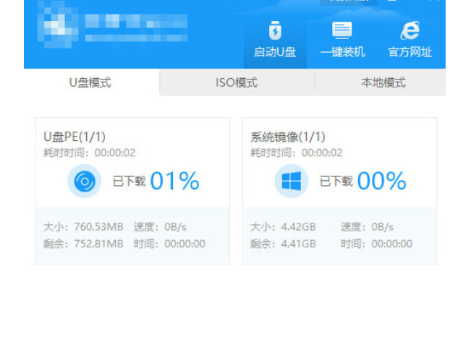Viewport: 463px width, 347px height.
Task: Click the U盘PE disc icon
Action: click(x=85, y=181)
